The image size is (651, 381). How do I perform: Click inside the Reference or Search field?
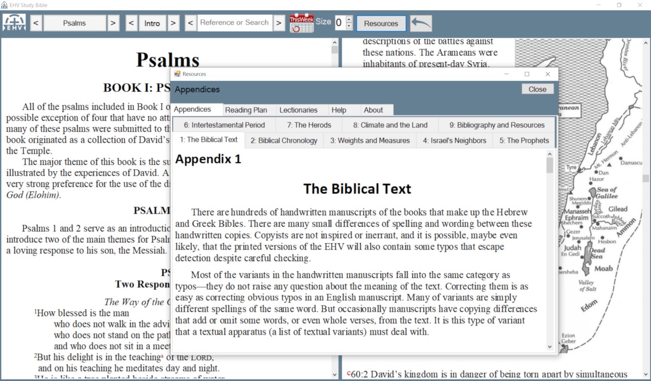(233, 22)
